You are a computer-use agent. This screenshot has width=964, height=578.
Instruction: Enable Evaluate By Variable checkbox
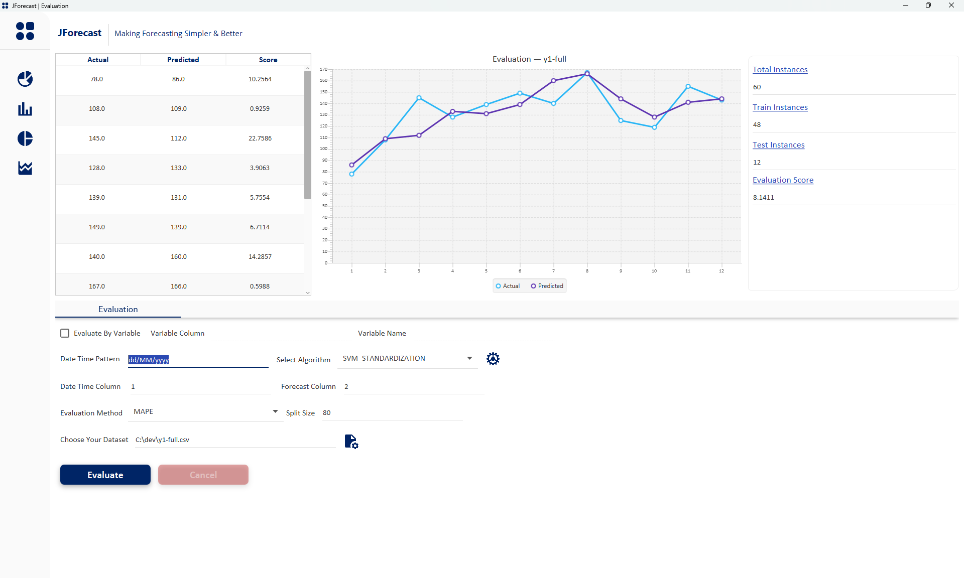point(65,333)
